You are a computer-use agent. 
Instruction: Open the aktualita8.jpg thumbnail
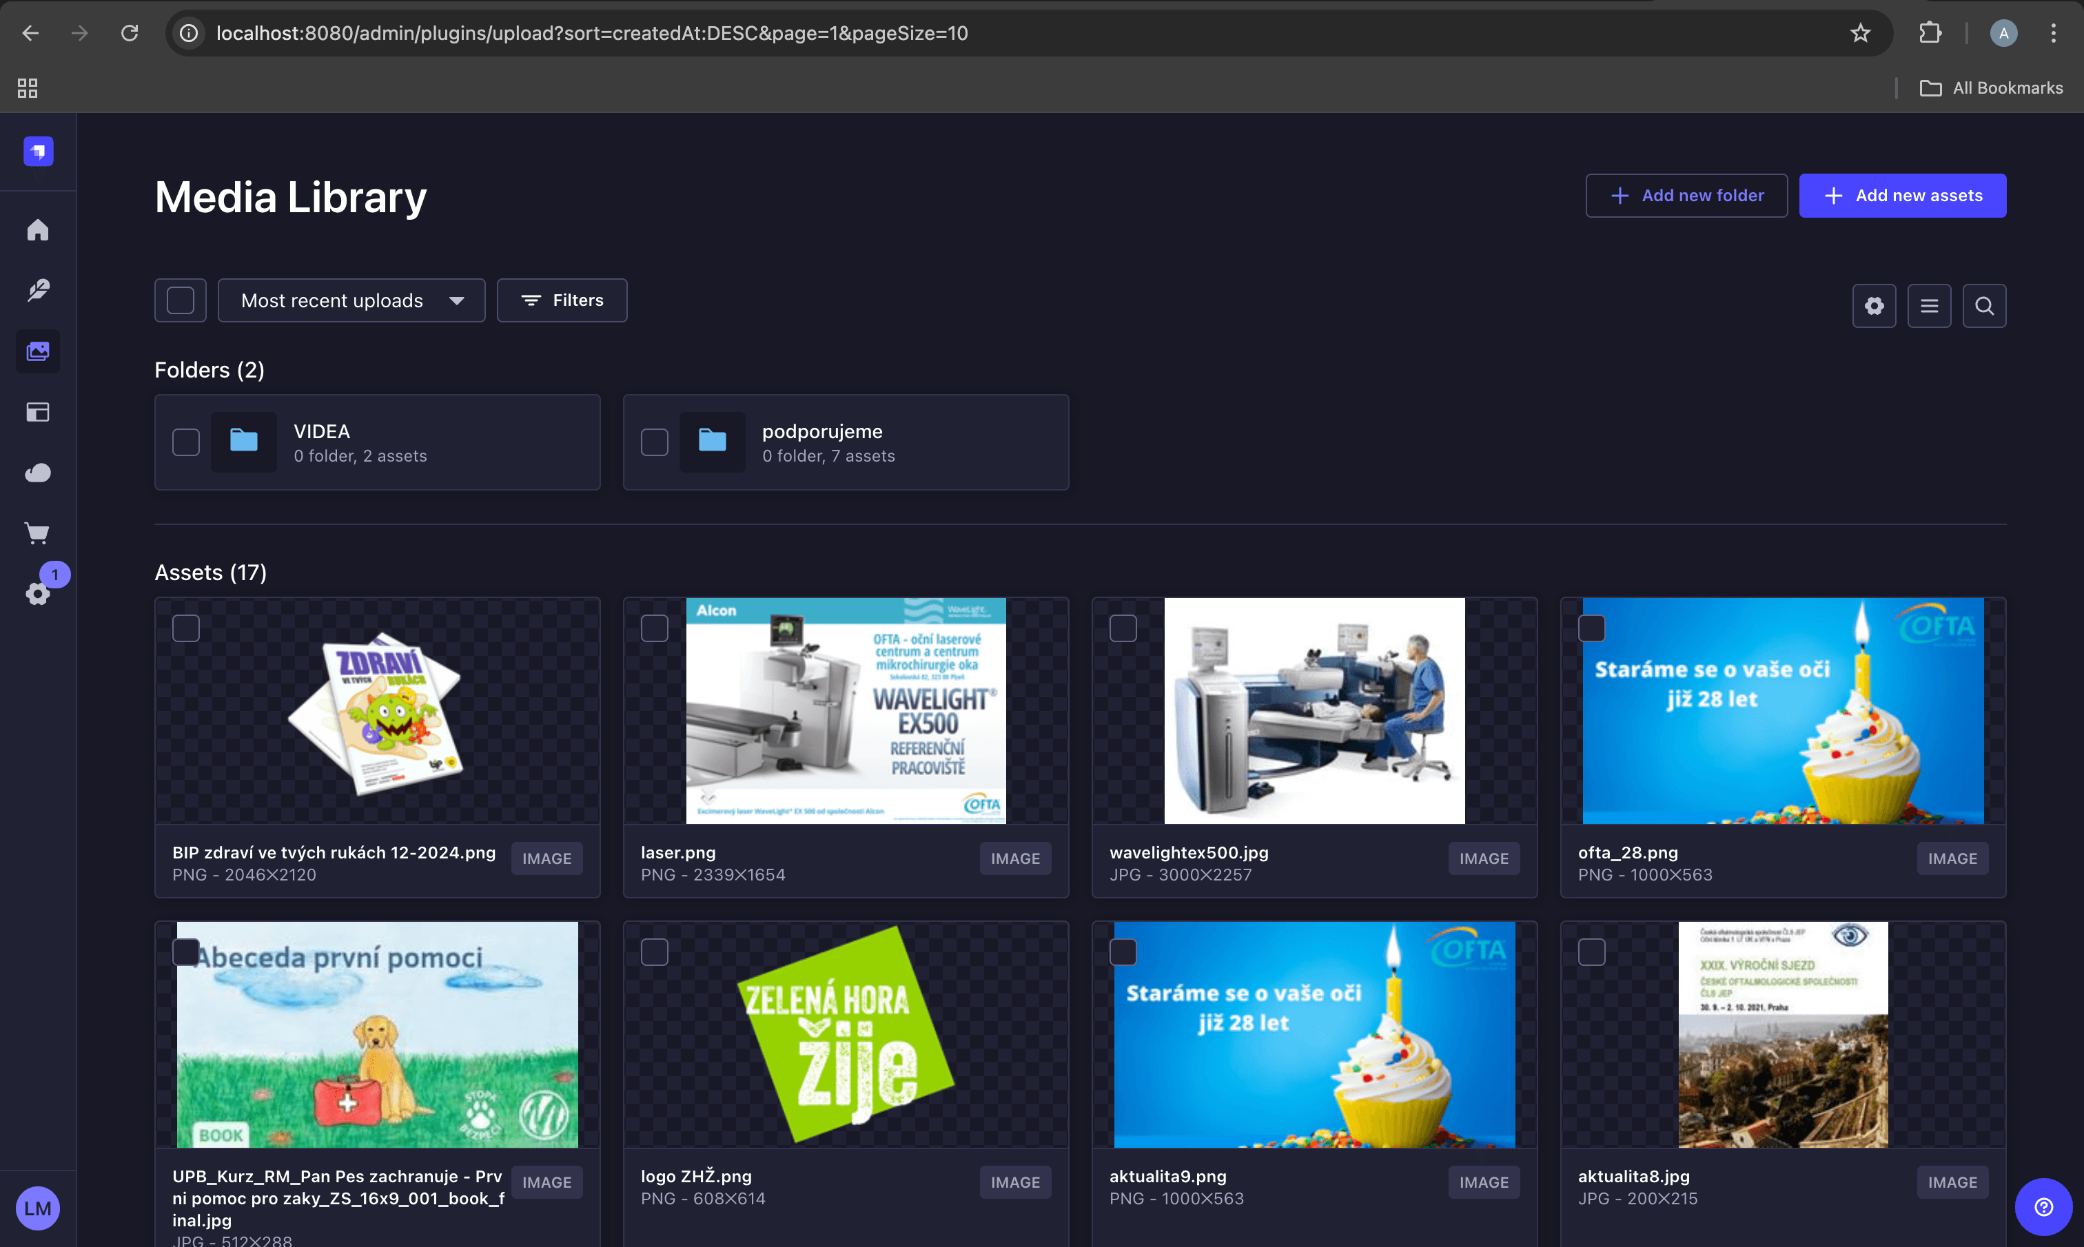[1783, 1034]
